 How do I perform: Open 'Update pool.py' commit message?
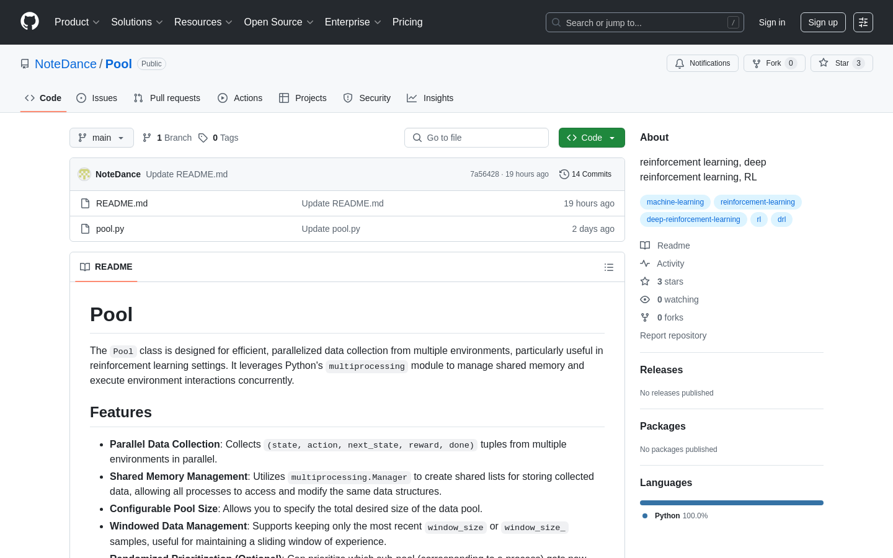tap(331, 229)
